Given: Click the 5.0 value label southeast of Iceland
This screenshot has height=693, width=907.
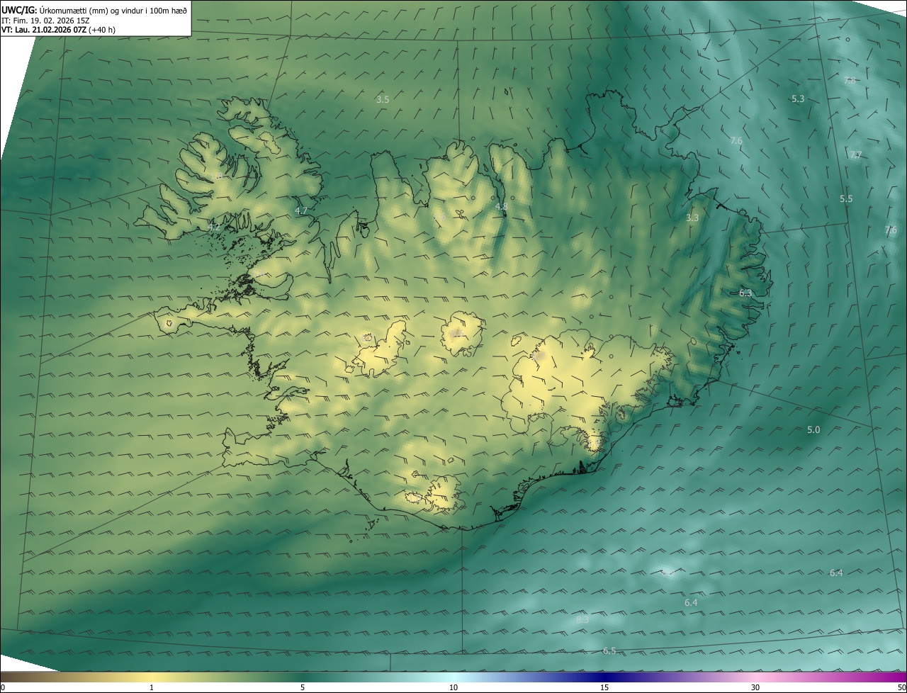Looking at the screenshot, I should 813,429.
